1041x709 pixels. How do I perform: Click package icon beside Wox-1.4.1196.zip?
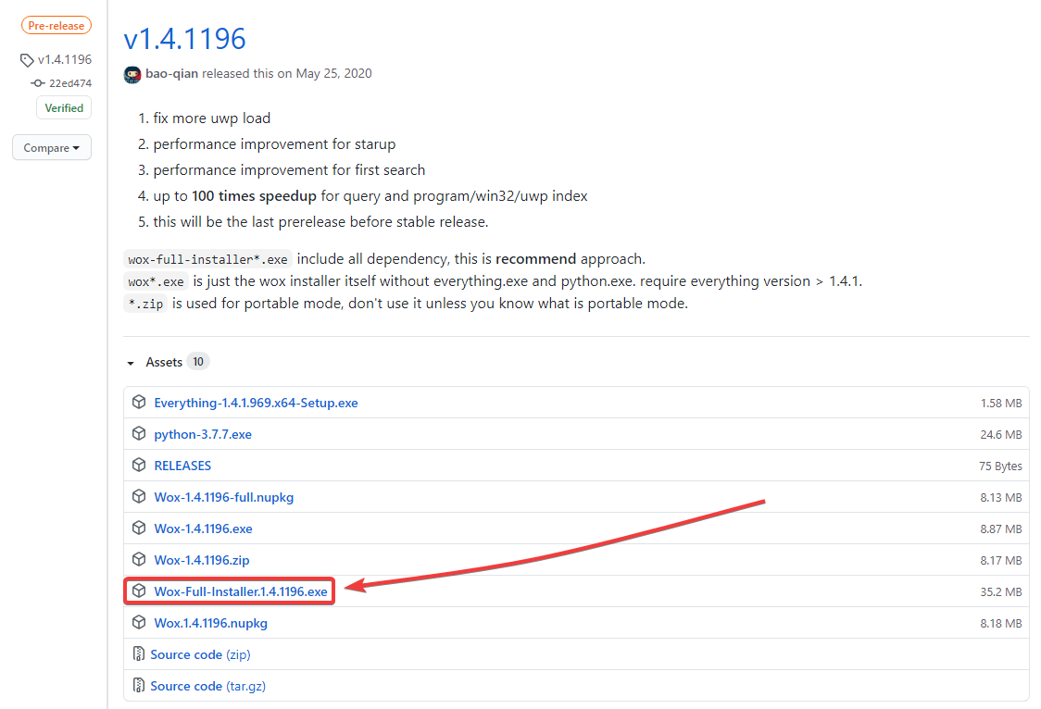(139, 560)
